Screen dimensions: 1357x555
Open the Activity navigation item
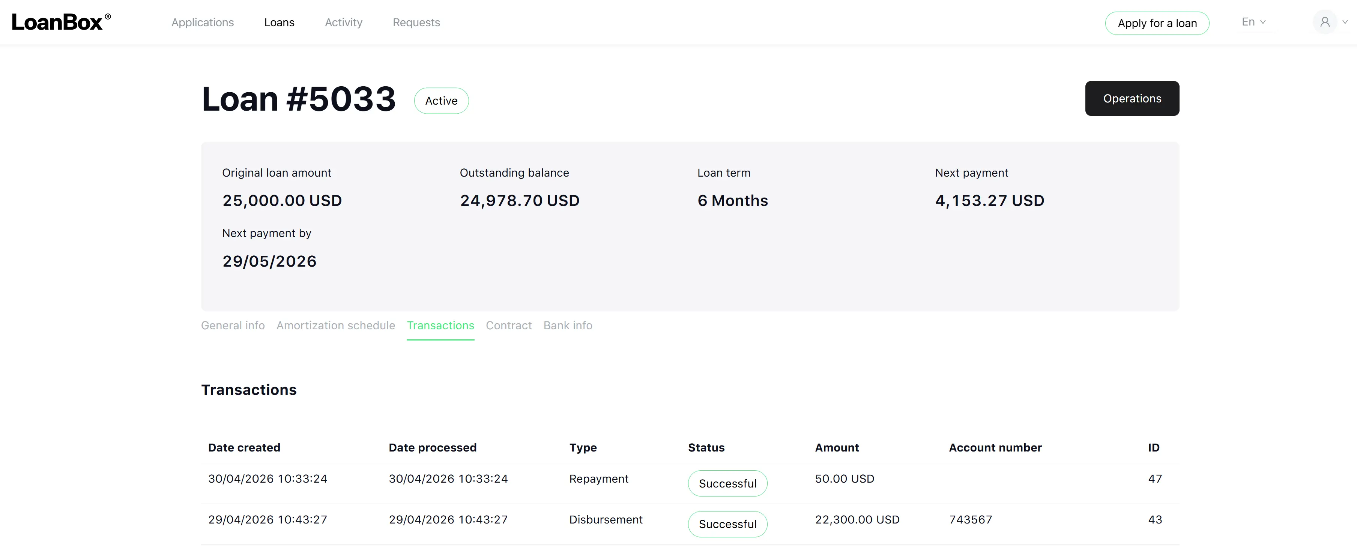[343, 22]
